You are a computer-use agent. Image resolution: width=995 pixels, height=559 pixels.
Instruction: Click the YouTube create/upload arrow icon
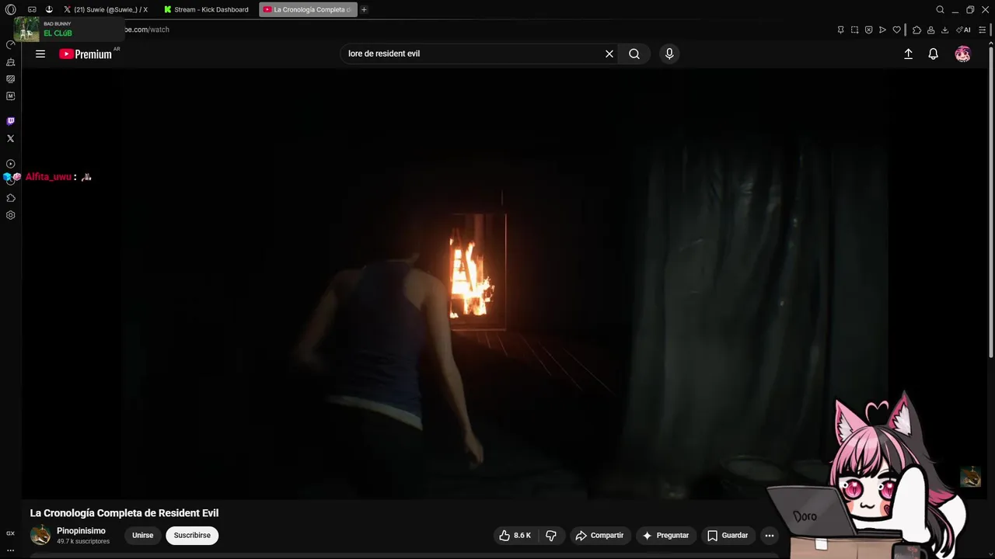coord(908,54)
